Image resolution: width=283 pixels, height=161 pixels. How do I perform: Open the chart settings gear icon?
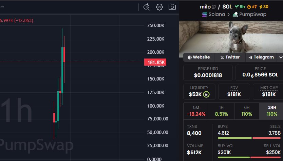(159, 7)
